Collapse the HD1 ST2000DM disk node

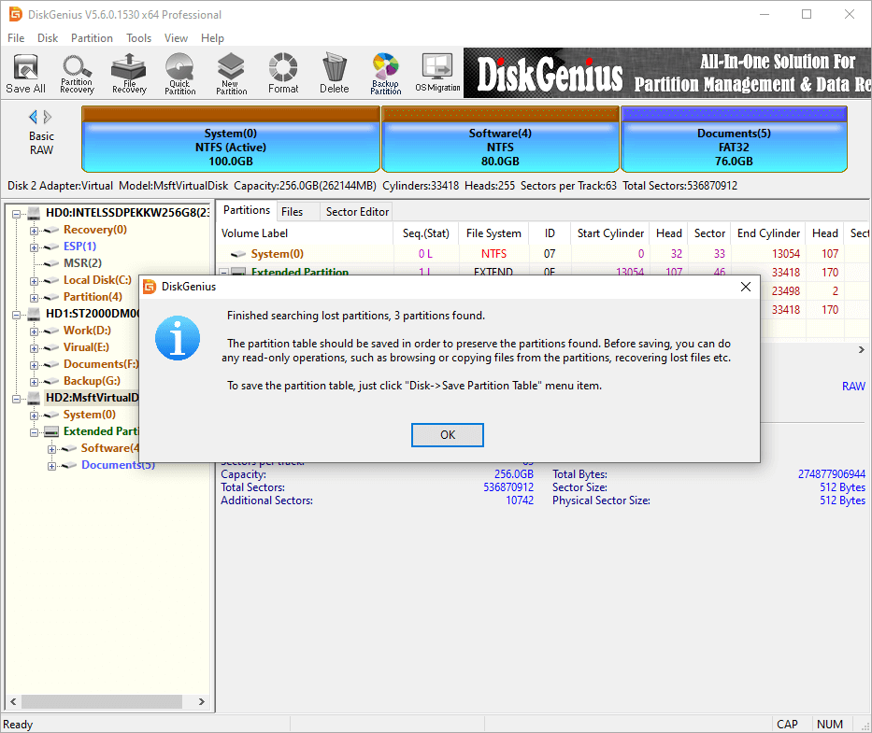(16, 315)
